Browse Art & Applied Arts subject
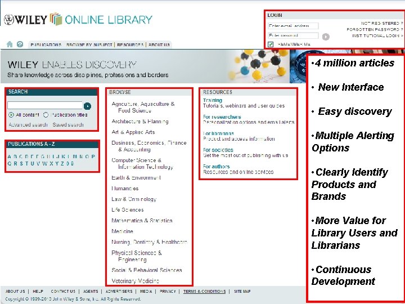The height and width of the screenshot is (304, 405). 133,132
